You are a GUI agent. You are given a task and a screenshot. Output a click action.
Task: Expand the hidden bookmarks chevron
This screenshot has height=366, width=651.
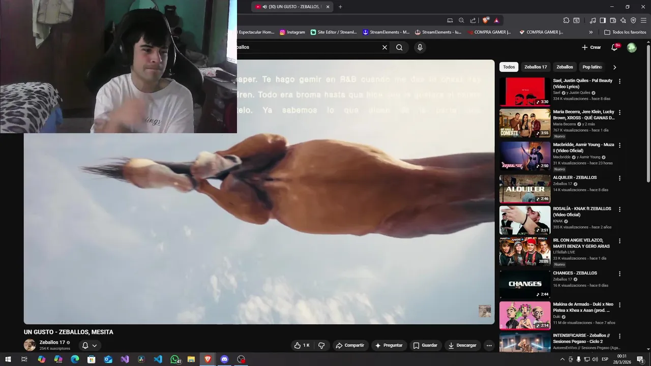pos(590,32)
